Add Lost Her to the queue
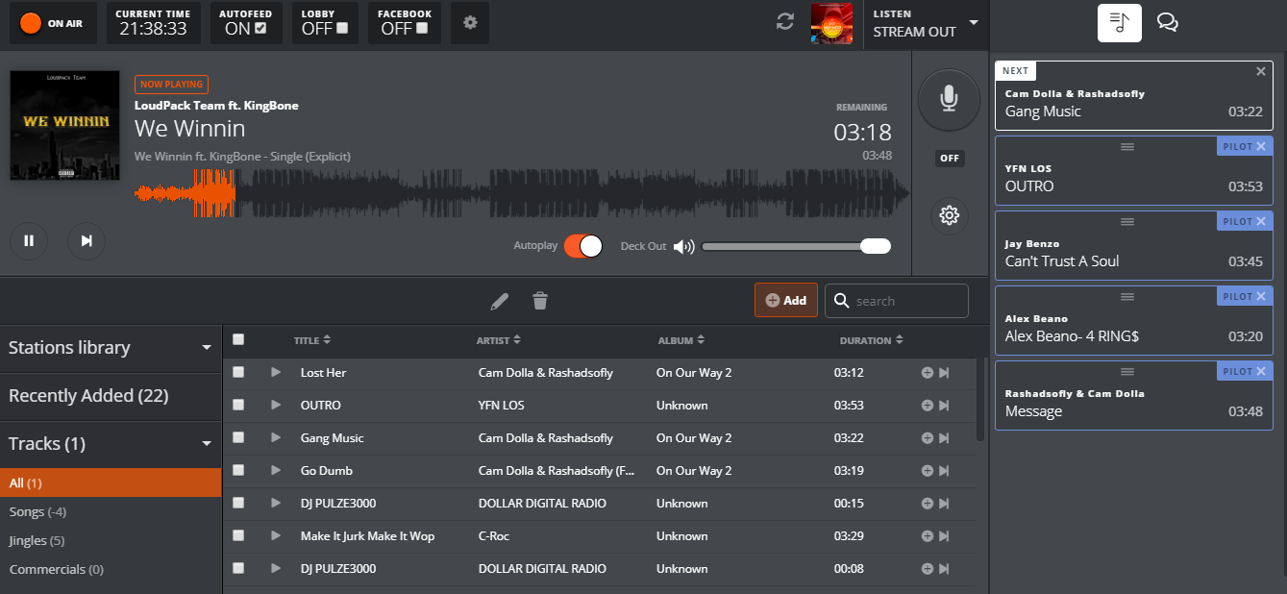The width and height of the screenshot is (1287, 594). (x=928, y=373)
